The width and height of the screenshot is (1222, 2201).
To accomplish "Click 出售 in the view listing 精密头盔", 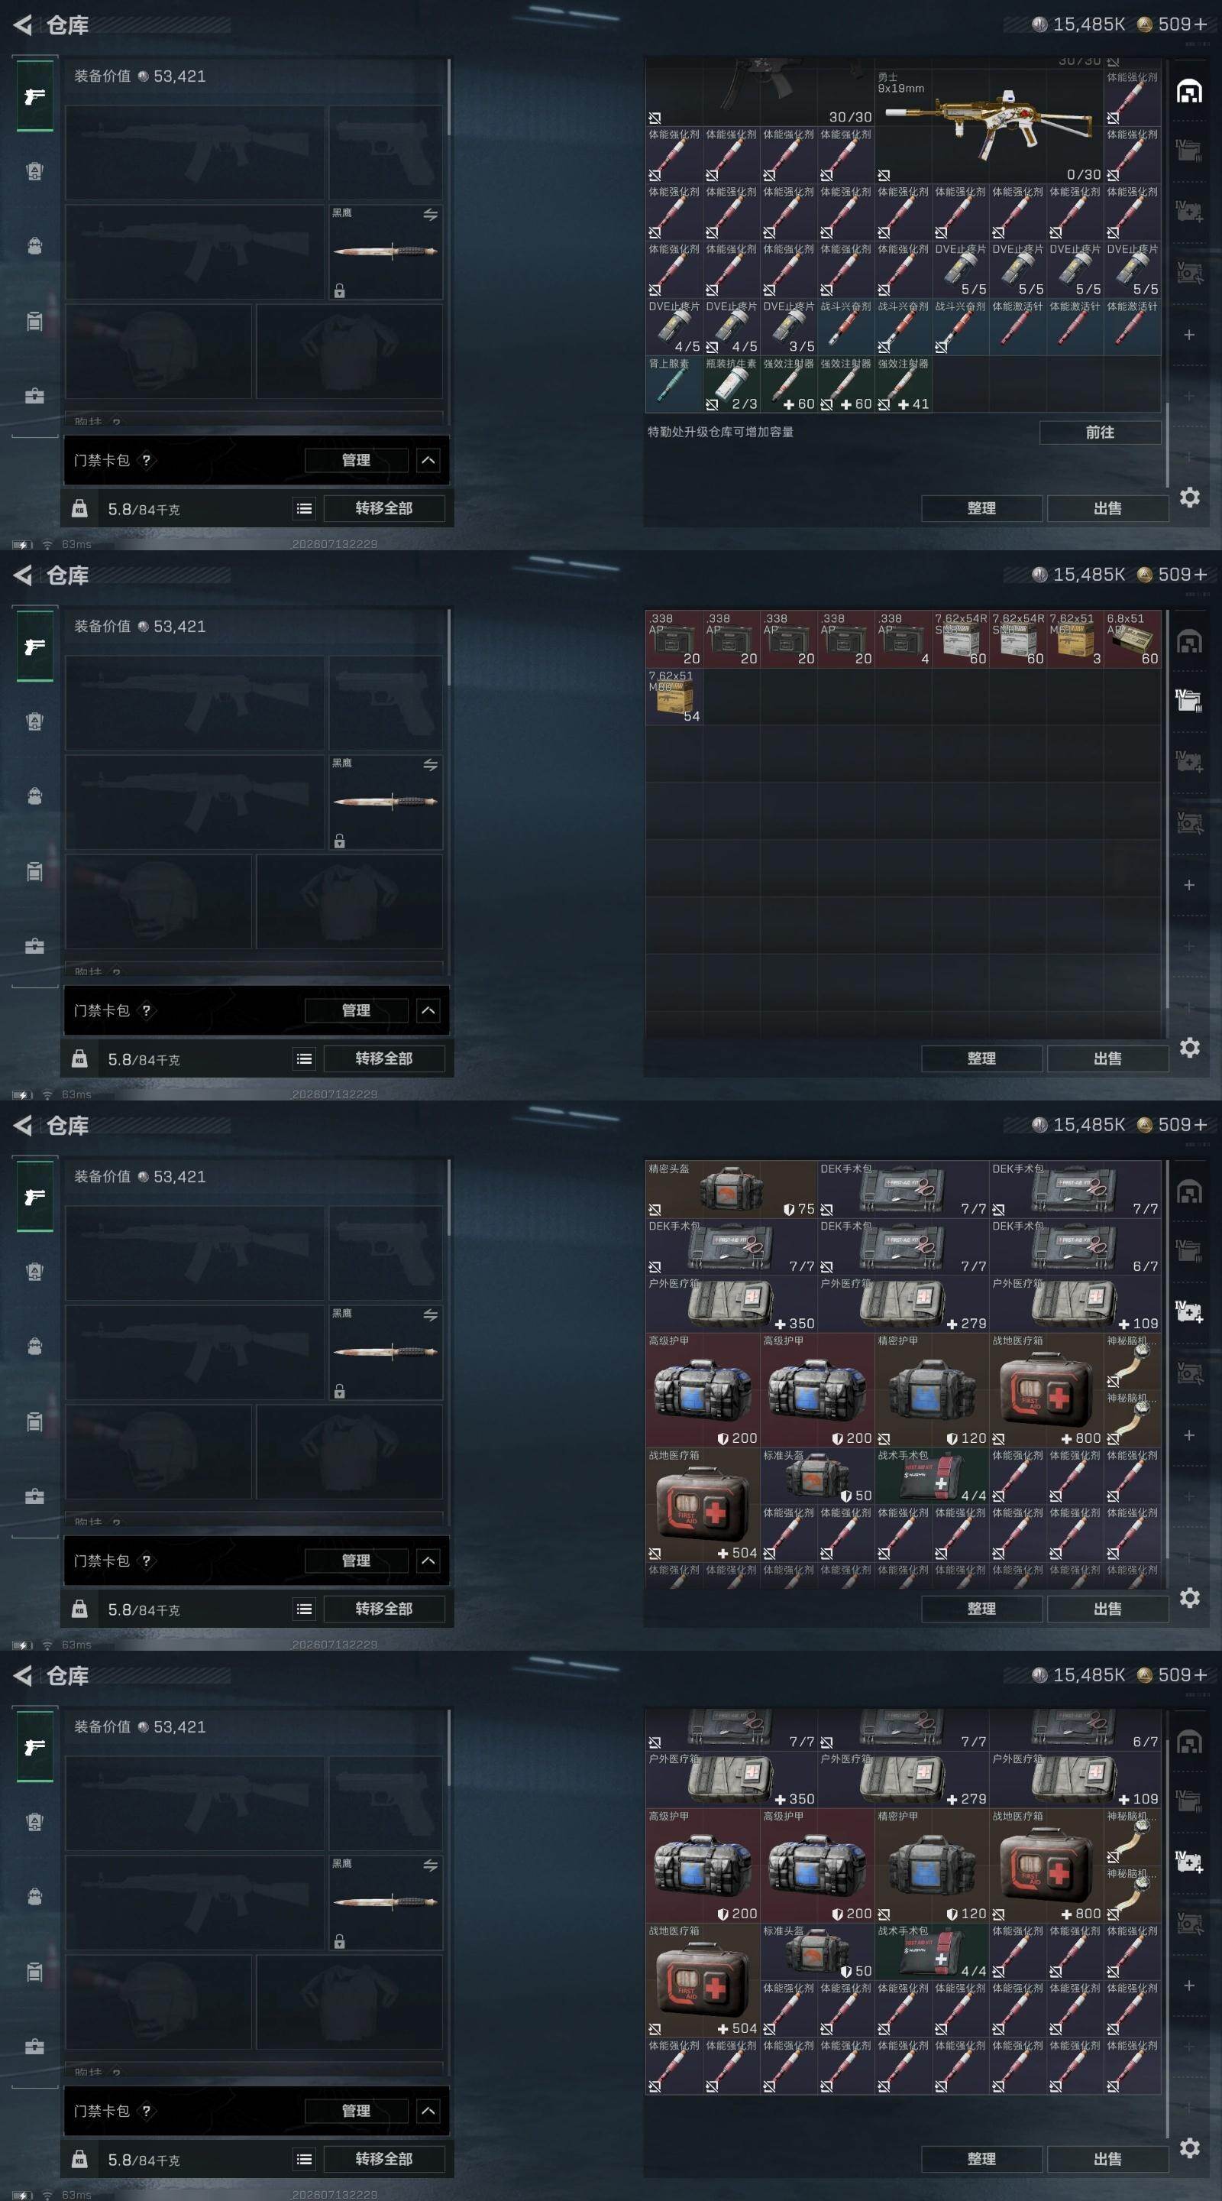I will tap(1107, 1609).
